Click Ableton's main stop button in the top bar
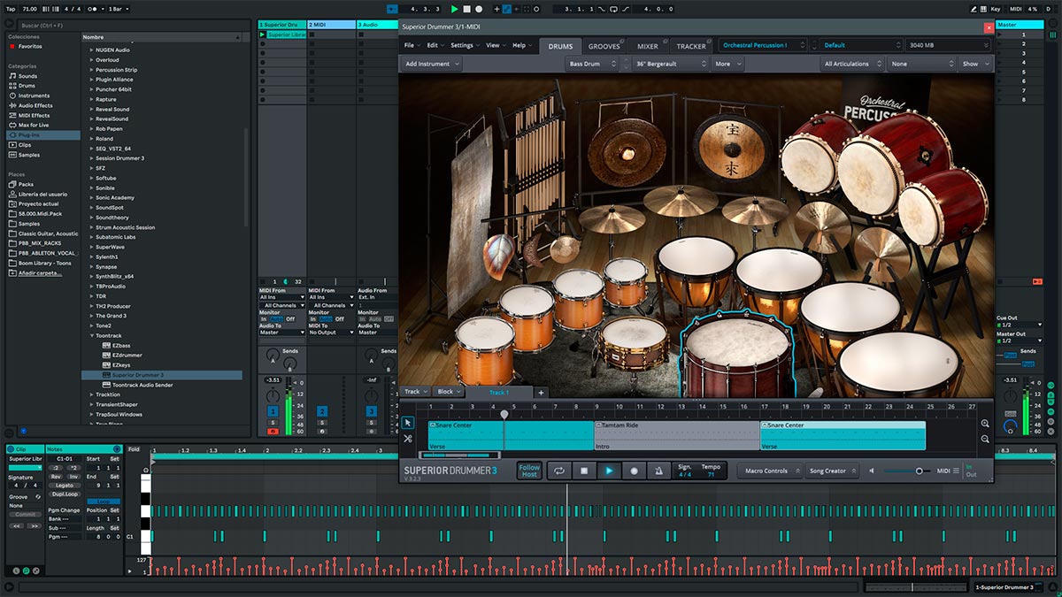 click(x=467, y=9)
